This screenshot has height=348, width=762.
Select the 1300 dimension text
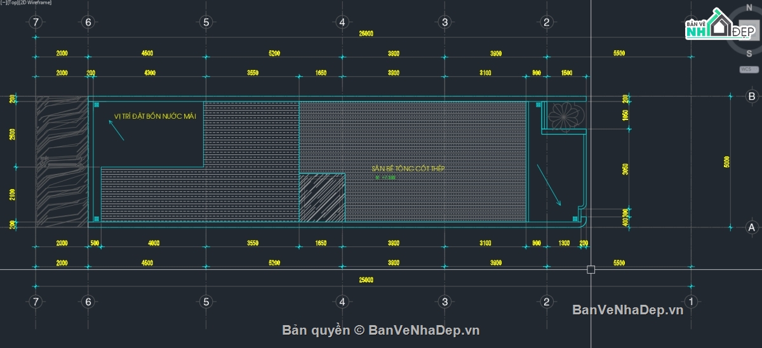coord(564,243)
